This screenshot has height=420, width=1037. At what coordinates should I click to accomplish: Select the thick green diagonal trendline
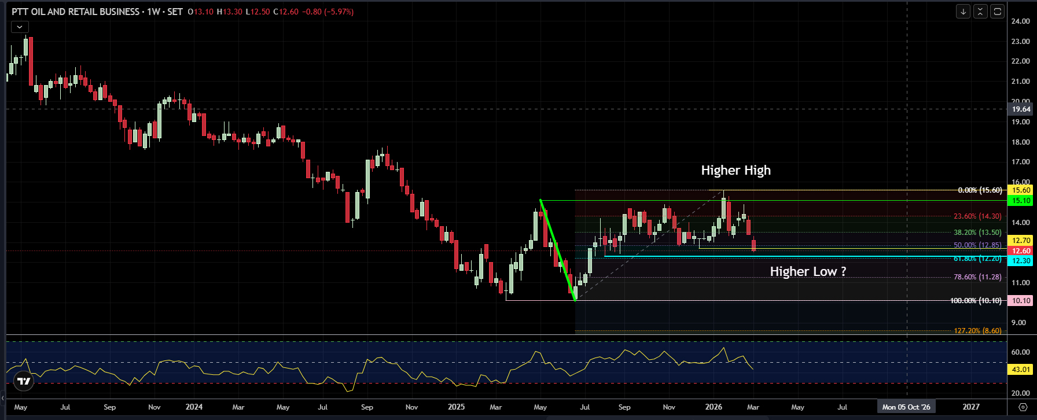(557, 250)
